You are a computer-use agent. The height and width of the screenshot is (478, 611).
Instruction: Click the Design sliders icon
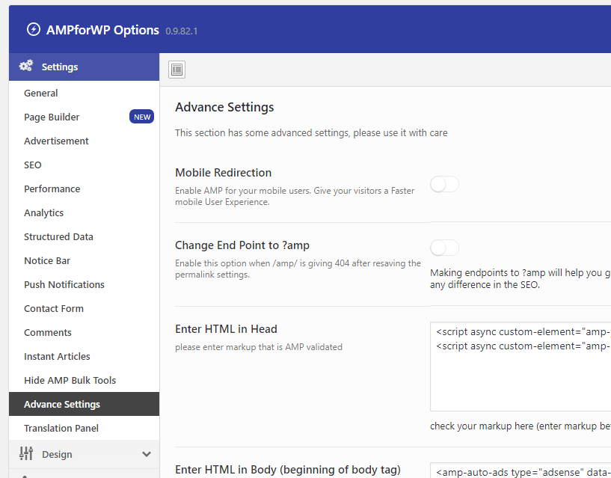26,453
